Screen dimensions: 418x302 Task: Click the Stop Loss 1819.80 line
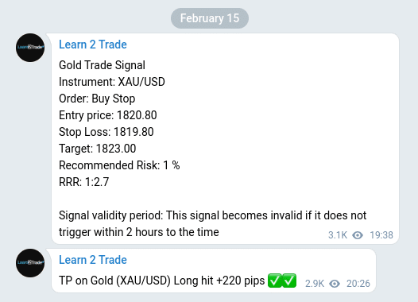(x=106, y=132)
